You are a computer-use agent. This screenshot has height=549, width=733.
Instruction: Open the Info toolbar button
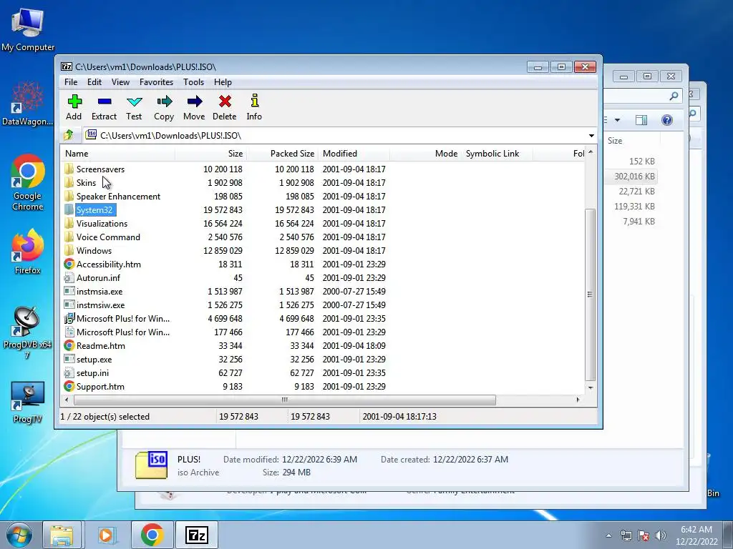pyautogui.click(x=254, y=107)
